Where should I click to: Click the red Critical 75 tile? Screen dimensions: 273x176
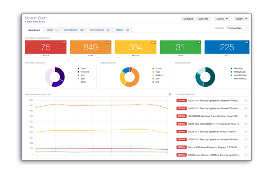tap(46, 47)
